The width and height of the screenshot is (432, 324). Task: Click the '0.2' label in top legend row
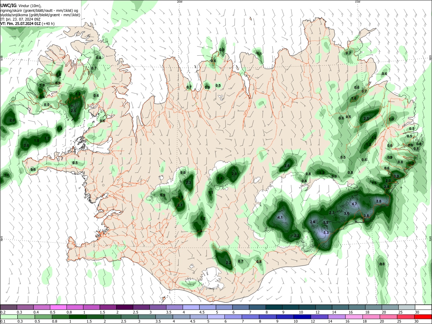(x=3, y=312)
